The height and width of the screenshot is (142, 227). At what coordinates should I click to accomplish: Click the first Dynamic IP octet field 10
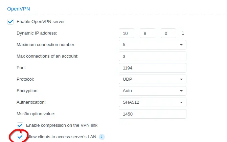[127, 33]
